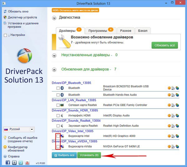Click the NVIDIA GeForce GT 640M LE device name
187x167 pixels.
click(x=122, y=146)
